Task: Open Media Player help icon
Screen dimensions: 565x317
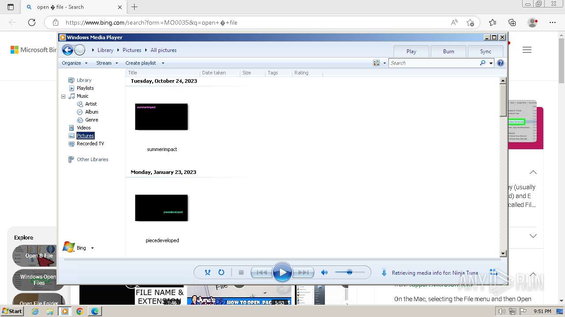Action: pos(501,63)
